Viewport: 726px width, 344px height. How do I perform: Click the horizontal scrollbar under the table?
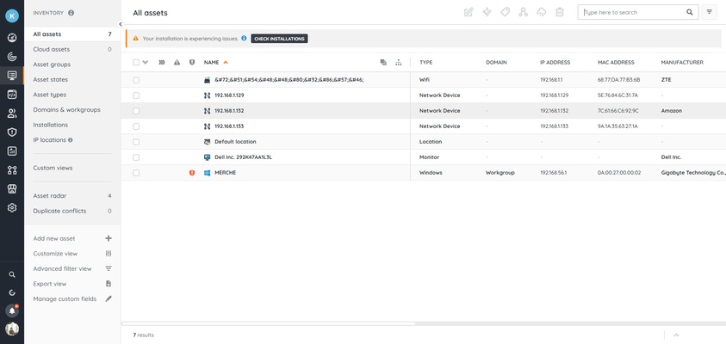(269, 323)
